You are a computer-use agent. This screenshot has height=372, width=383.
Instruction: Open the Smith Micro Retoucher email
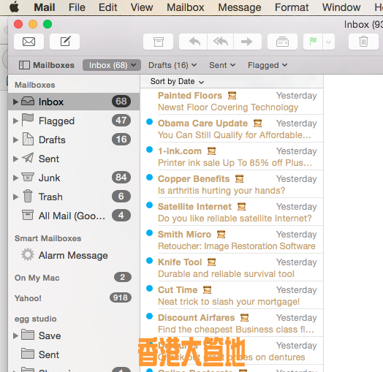(x=232, y=240)
